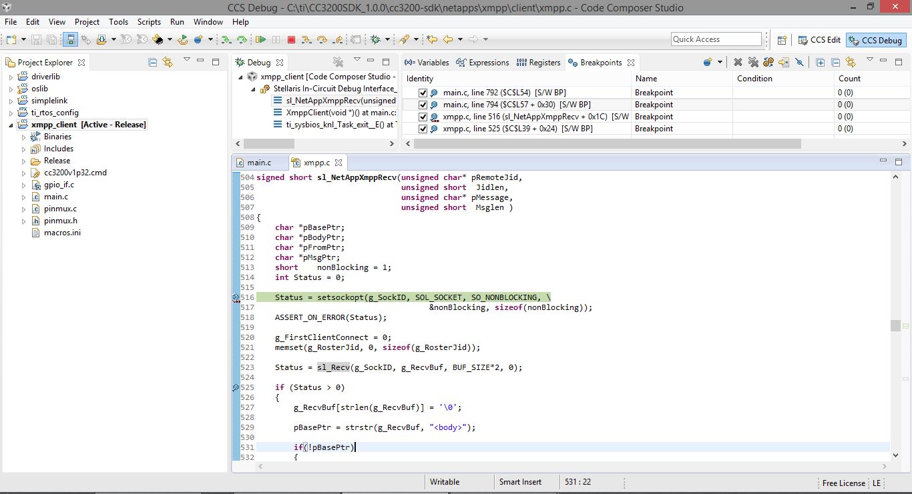912x494 pixels.
Task: Click the Step Into toolbar icon
Action: pos(308,40)
